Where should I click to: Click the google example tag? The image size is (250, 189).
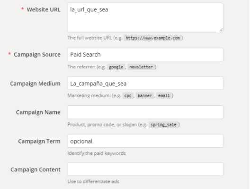pos(116,67)
